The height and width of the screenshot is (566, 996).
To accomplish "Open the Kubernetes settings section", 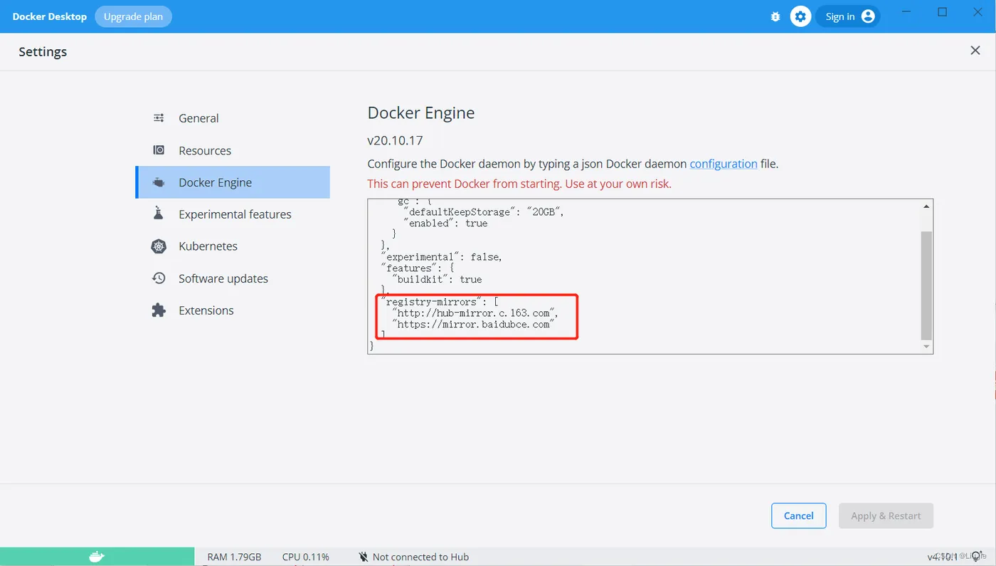I will tap(208, 246).
